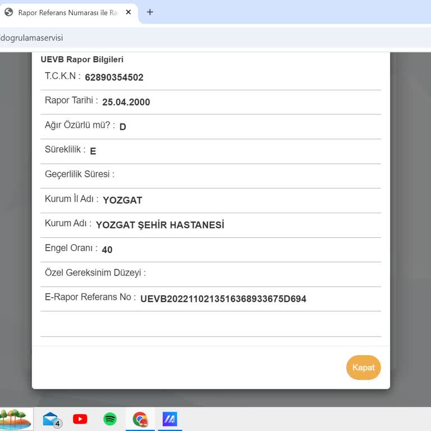Open the Mail app in the taskbar
This screenshot has height=431, width=431.
coord(52,419)
